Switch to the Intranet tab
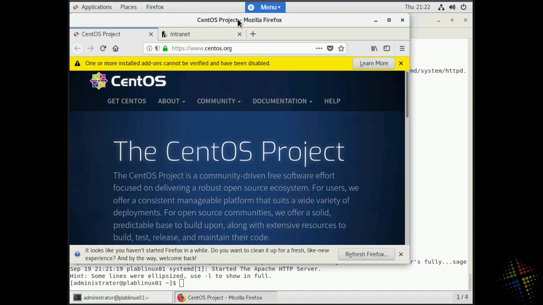This screenshot has width=543, height=305. (201, 34)
